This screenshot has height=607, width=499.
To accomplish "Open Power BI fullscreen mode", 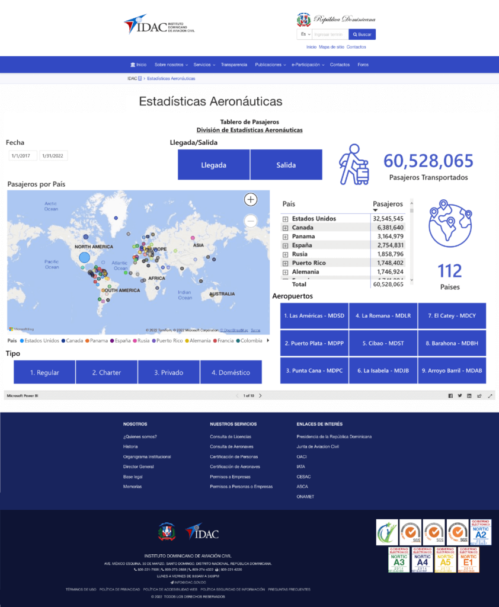I will 490,396.
